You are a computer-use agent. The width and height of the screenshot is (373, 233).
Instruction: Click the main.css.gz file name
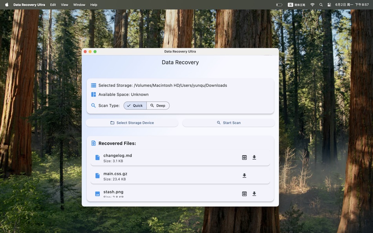click(x=115, y=174)
